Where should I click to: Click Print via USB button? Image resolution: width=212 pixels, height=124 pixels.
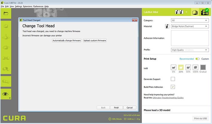201,118
